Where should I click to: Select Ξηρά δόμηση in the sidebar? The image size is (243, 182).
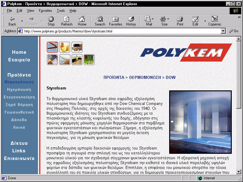19,105
